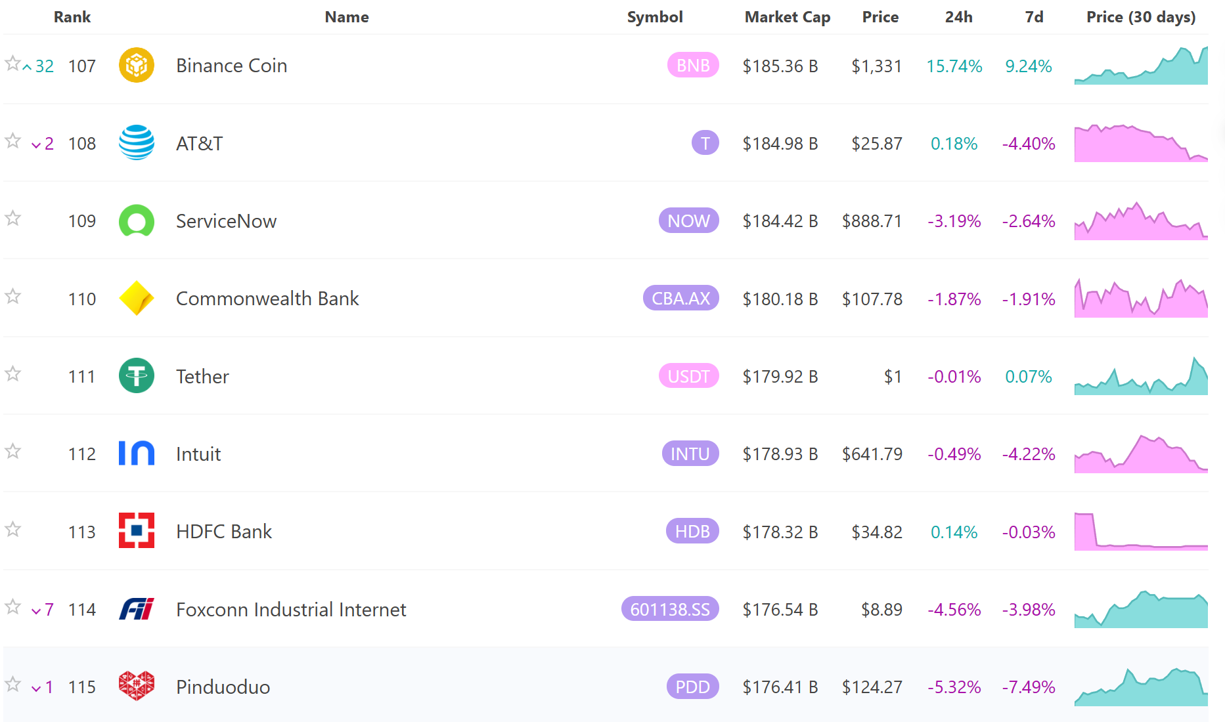Click the Intuit logo icon
This screenshot has width=1225, height=722.
tap(136, 454)
